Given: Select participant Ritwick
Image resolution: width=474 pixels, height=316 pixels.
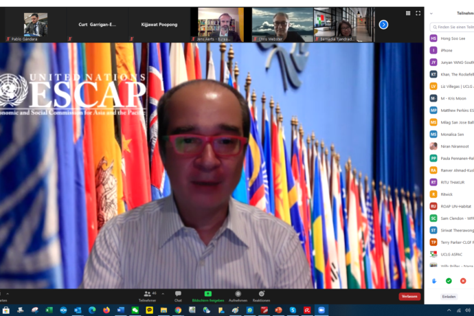Looking at the screenshot, I should (x=451, y=194).
